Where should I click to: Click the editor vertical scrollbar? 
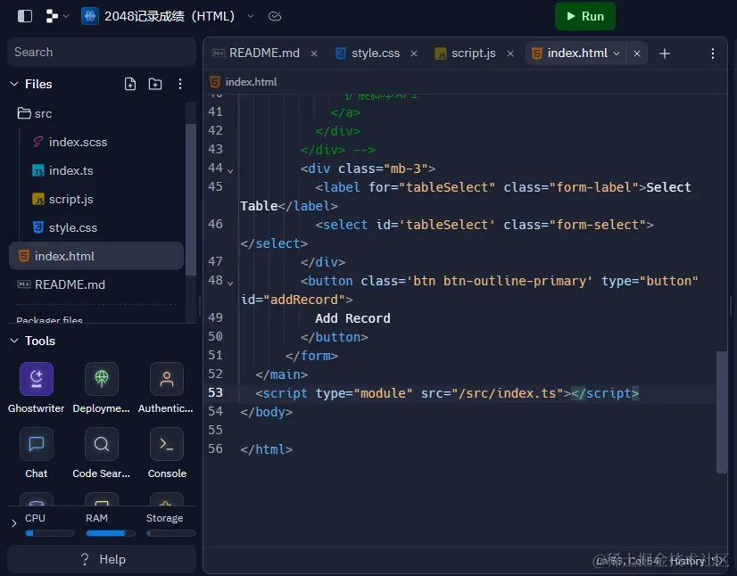pos(721,412)
